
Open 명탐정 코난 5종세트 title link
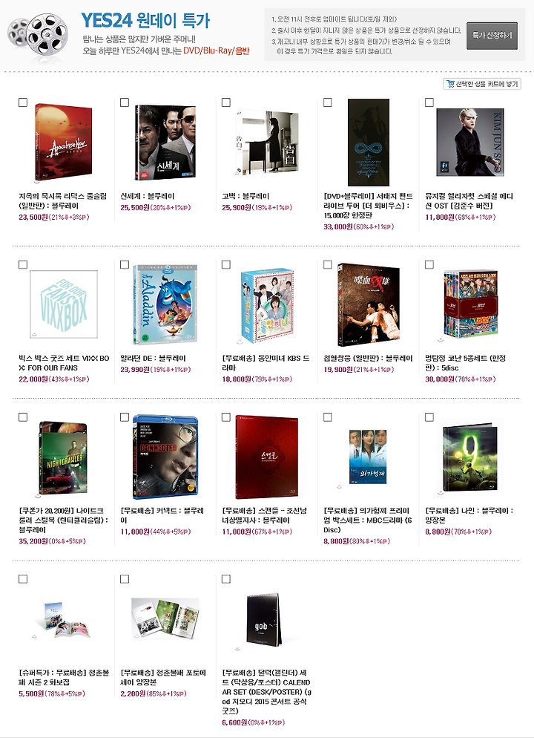click(x=465, y=363)
